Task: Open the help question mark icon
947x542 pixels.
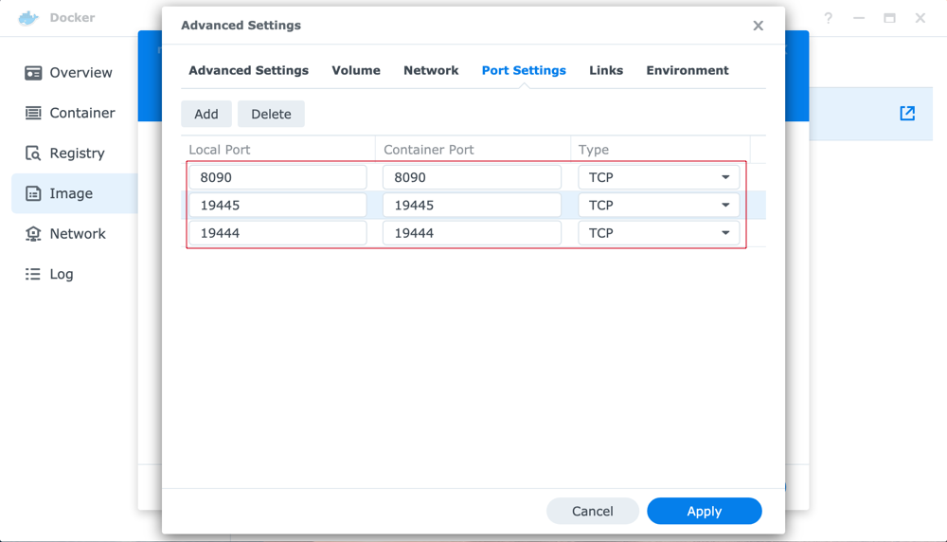Action: [x=828, y=18]
